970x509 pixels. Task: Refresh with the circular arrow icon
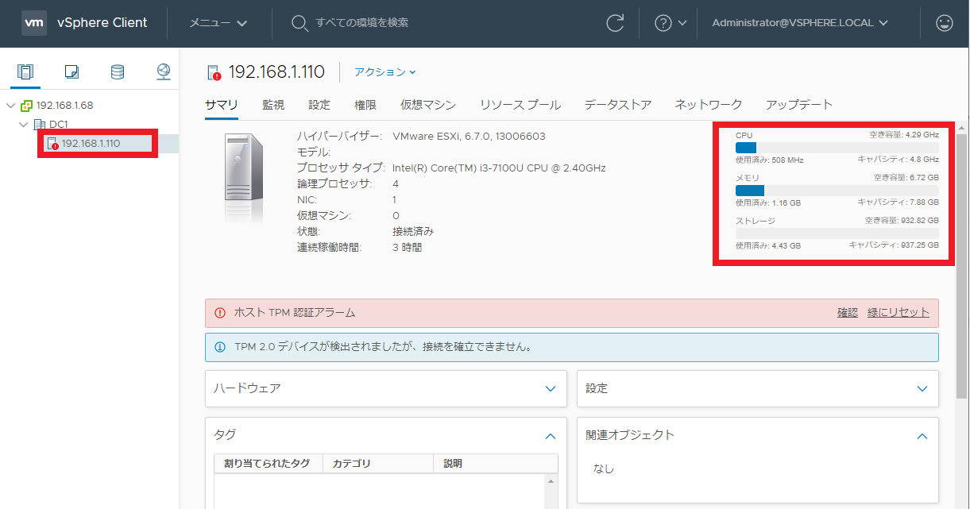[x=615, y=23]
